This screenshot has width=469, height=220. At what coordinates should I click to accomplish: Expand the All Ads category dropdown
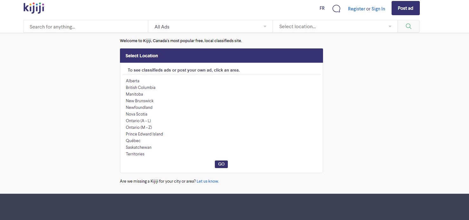pos(210,27)
